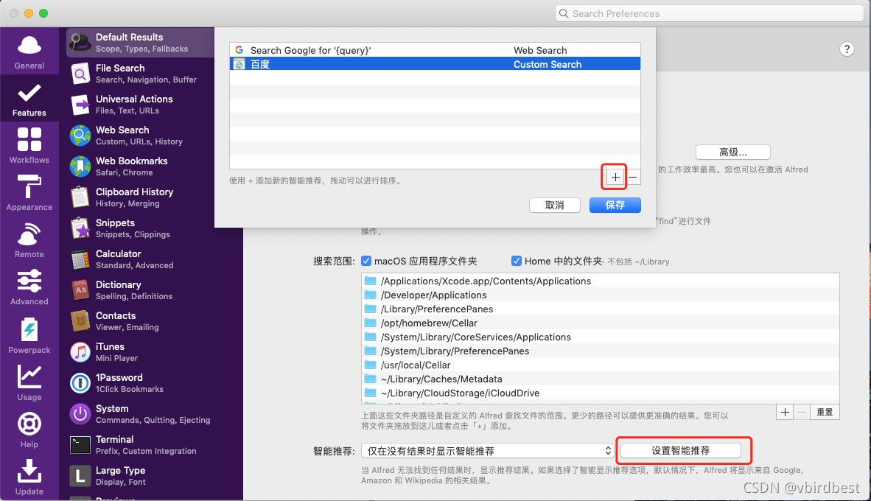Open the help question mark button

(x=847, y=49)
